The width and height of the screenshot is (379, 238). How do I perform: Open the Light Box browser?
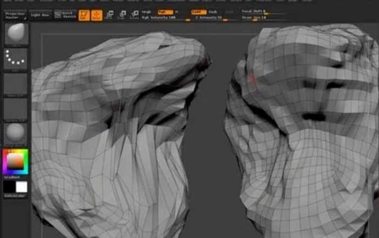coord(40,15)
